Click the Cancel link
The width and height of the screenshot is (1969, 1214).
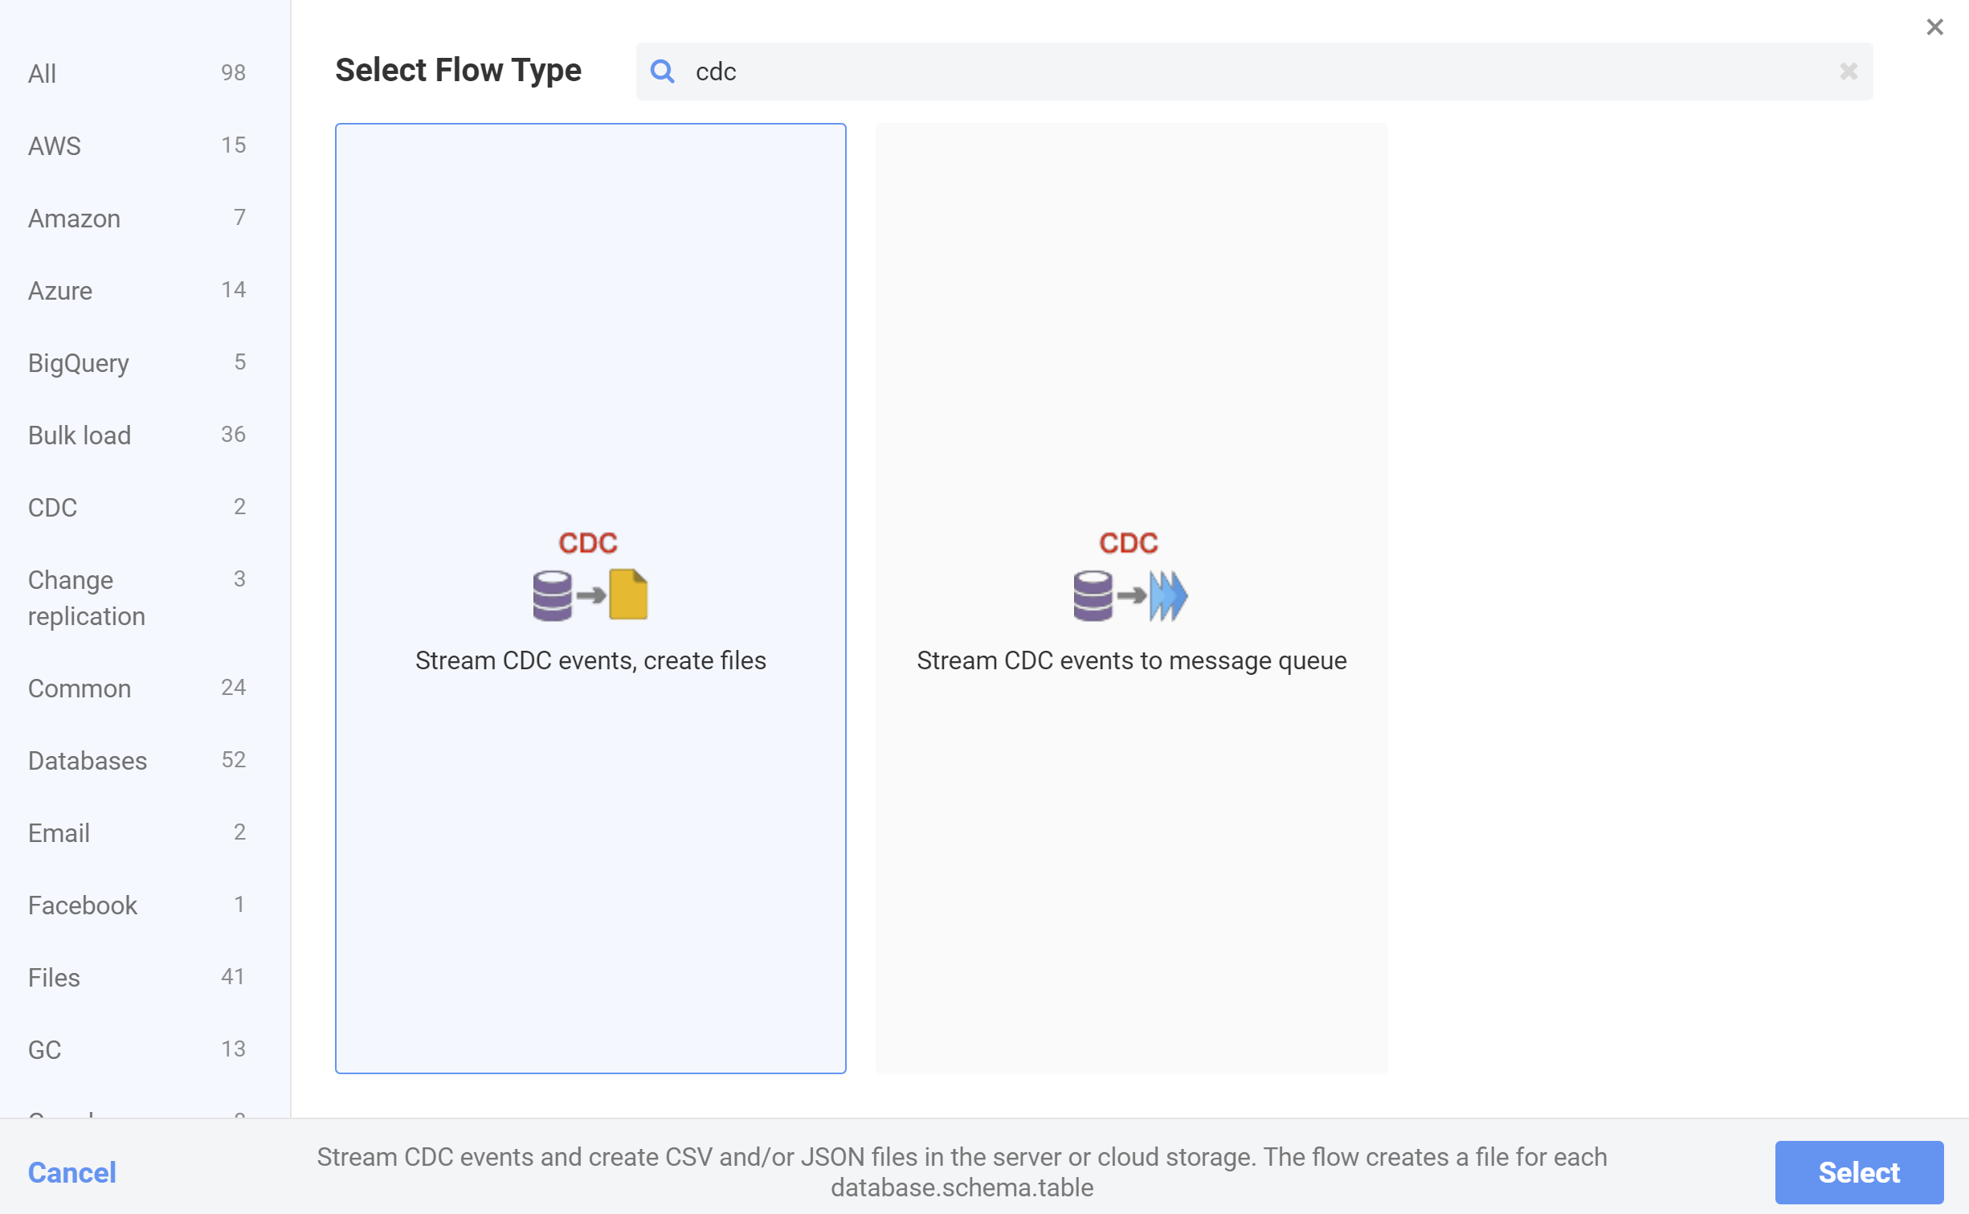pyautogui.click(x=71, y=1172)
